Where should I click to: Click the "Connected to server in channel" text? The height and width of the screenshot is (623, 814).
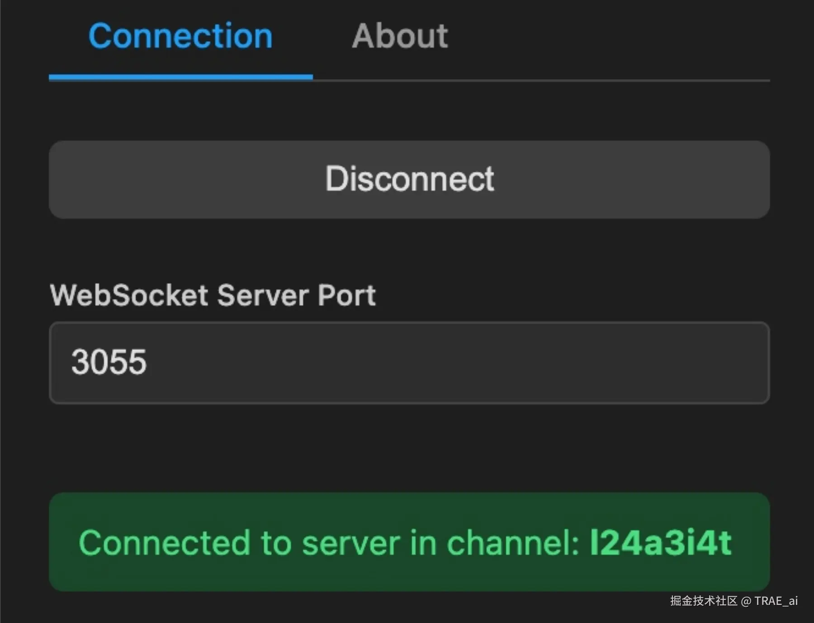click(328, 543)
